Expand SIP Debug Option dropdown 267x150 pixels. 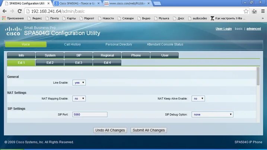[212, 115]
